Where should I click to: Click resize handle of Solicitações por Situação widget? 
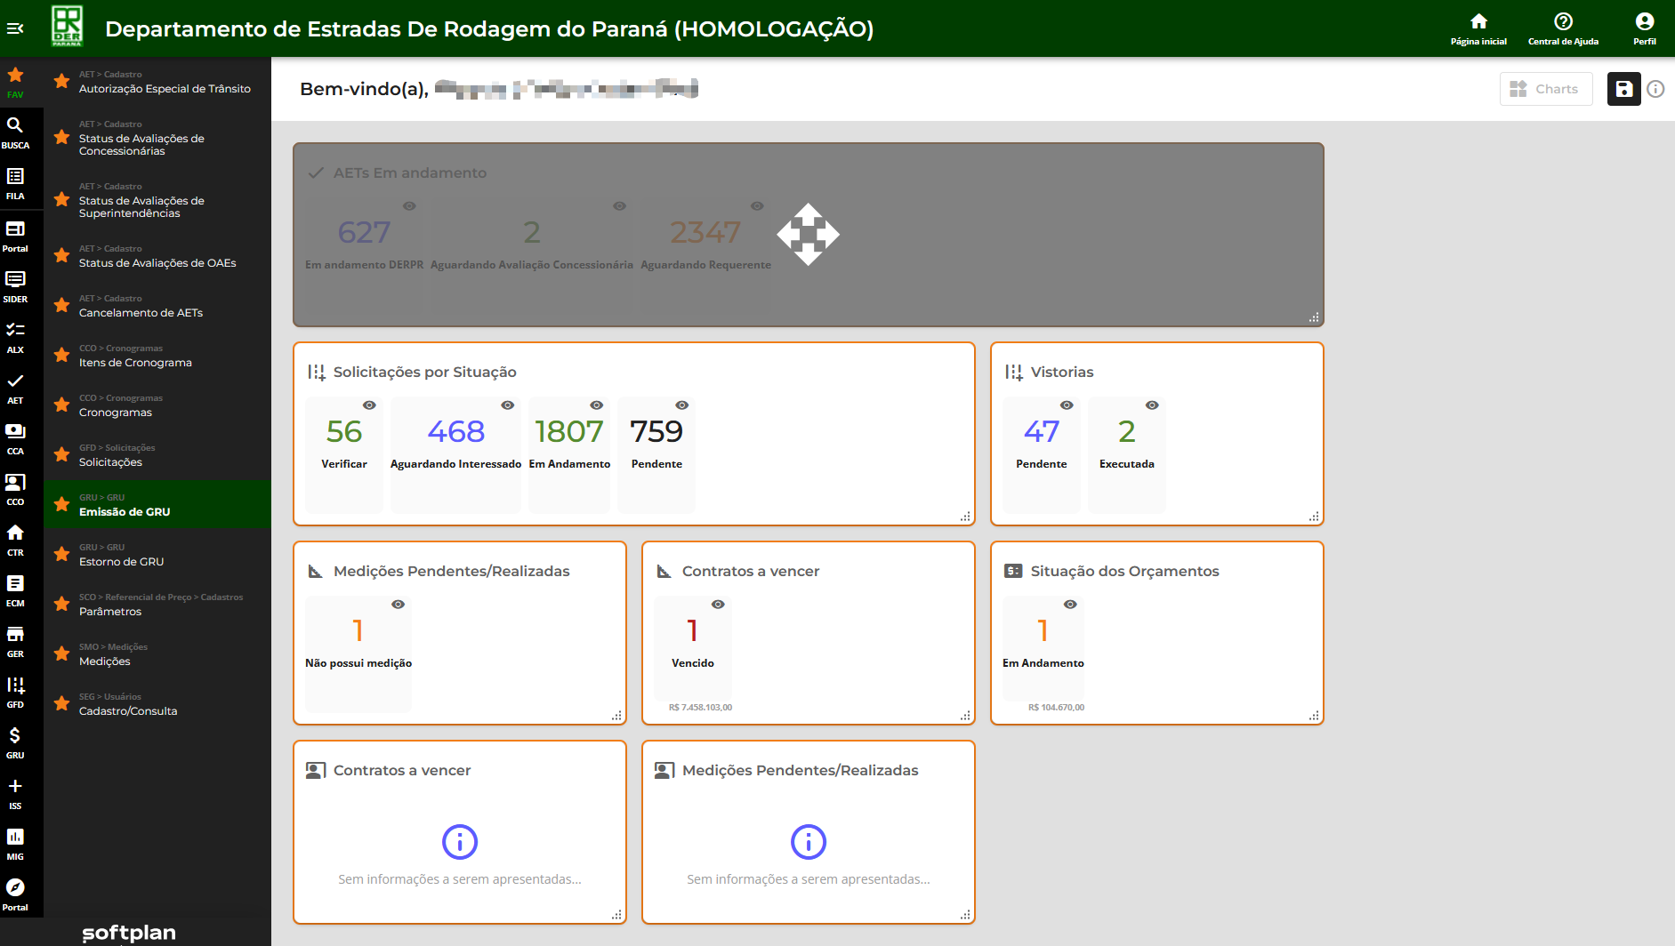tap(965, 517)
